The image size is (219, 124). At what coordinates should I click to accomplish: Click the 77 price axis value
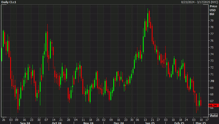coord(212,34)
